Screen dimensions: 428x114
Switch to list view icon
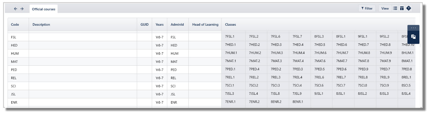(x=395, y=9)
